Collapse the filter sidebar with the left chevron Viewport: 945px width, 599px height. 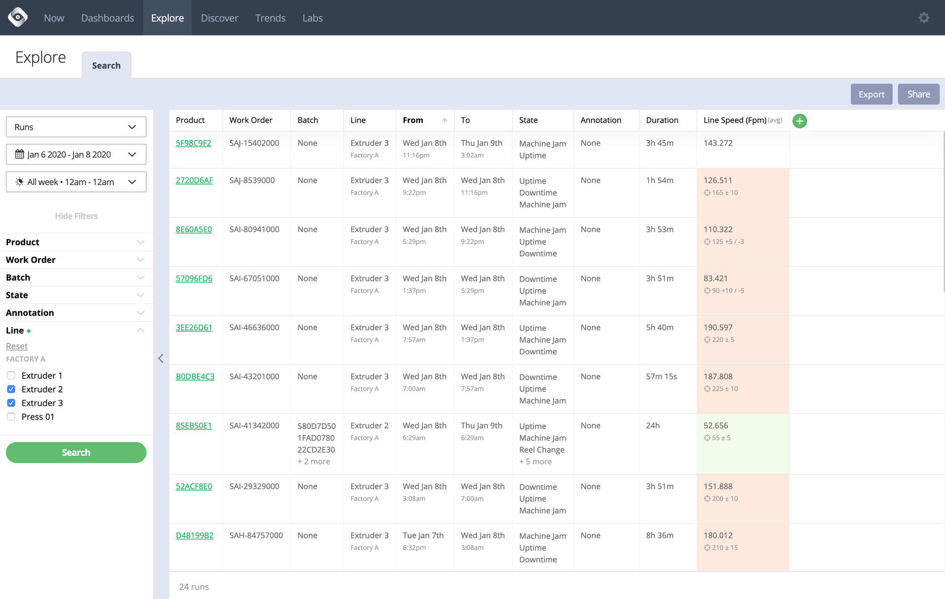(160, 358)
